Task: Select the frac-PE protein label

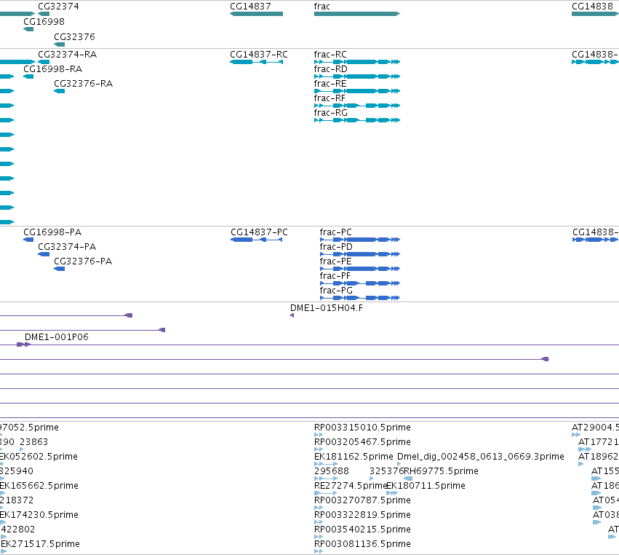Action: 335,261
